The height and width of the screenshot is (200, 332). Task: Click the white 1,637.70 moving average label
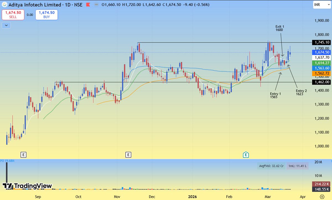(321, 58)
